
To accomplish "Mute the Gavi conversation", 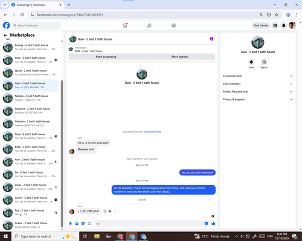I will [251, 62].
